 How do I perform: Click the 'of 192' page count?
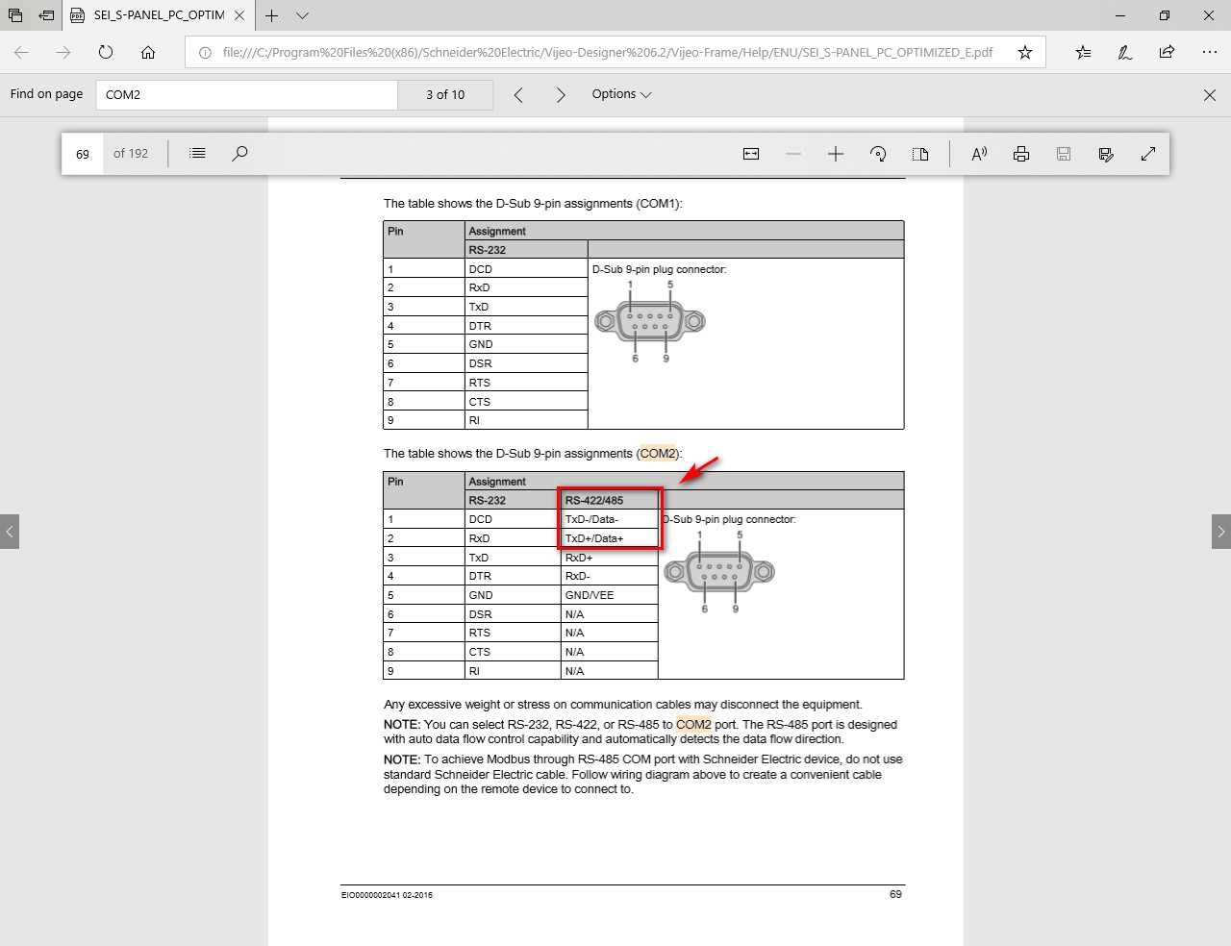click(x=131, y=154)
